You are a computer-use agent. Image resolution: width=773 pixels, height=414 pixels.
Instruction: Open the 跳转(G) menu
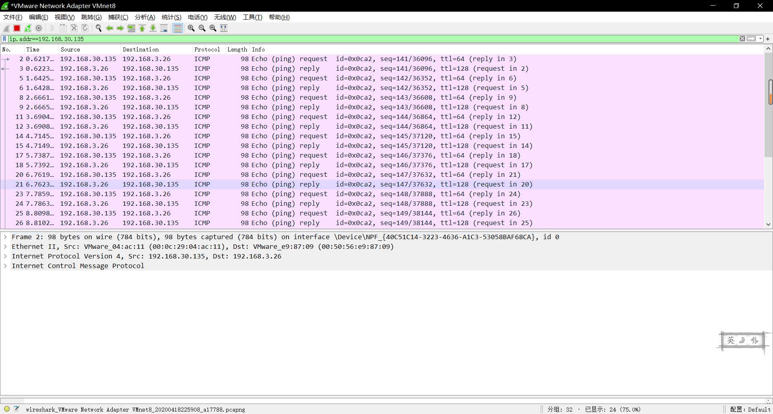[x=91, y=17]
